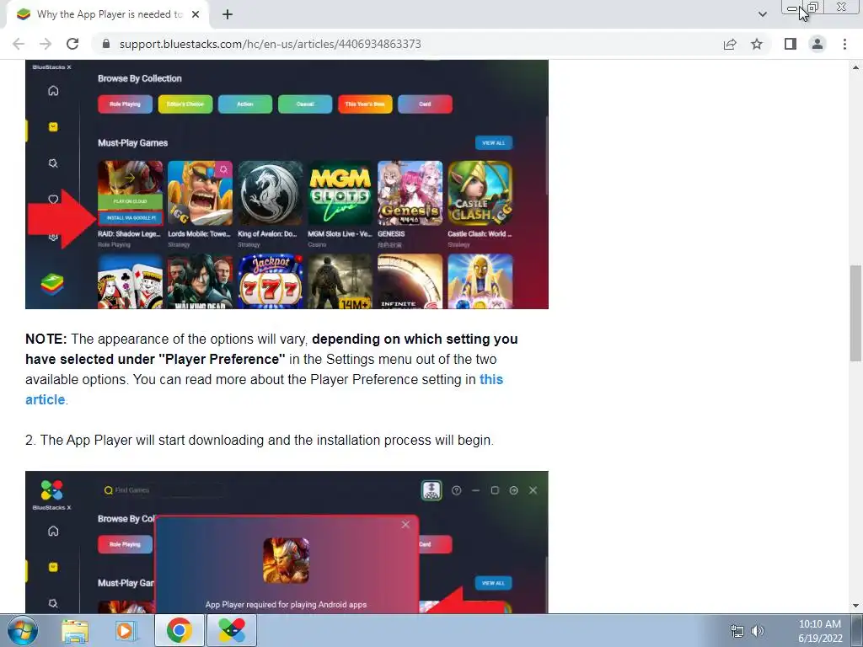Switch to Chrome in the taskbar
Viewport: 863px width, 647px height.
pos(180,630)
